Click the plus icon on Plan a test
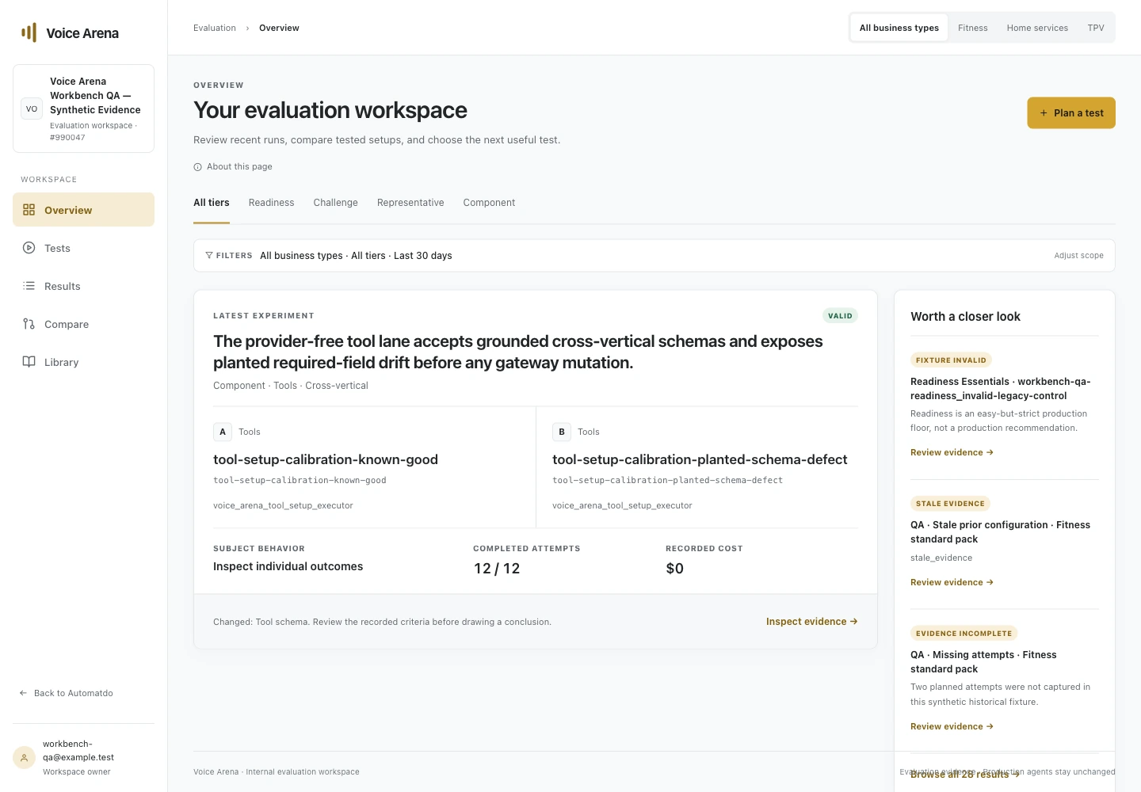The height and width of the screenshot is (792, 1141). tap(1044, 113)
